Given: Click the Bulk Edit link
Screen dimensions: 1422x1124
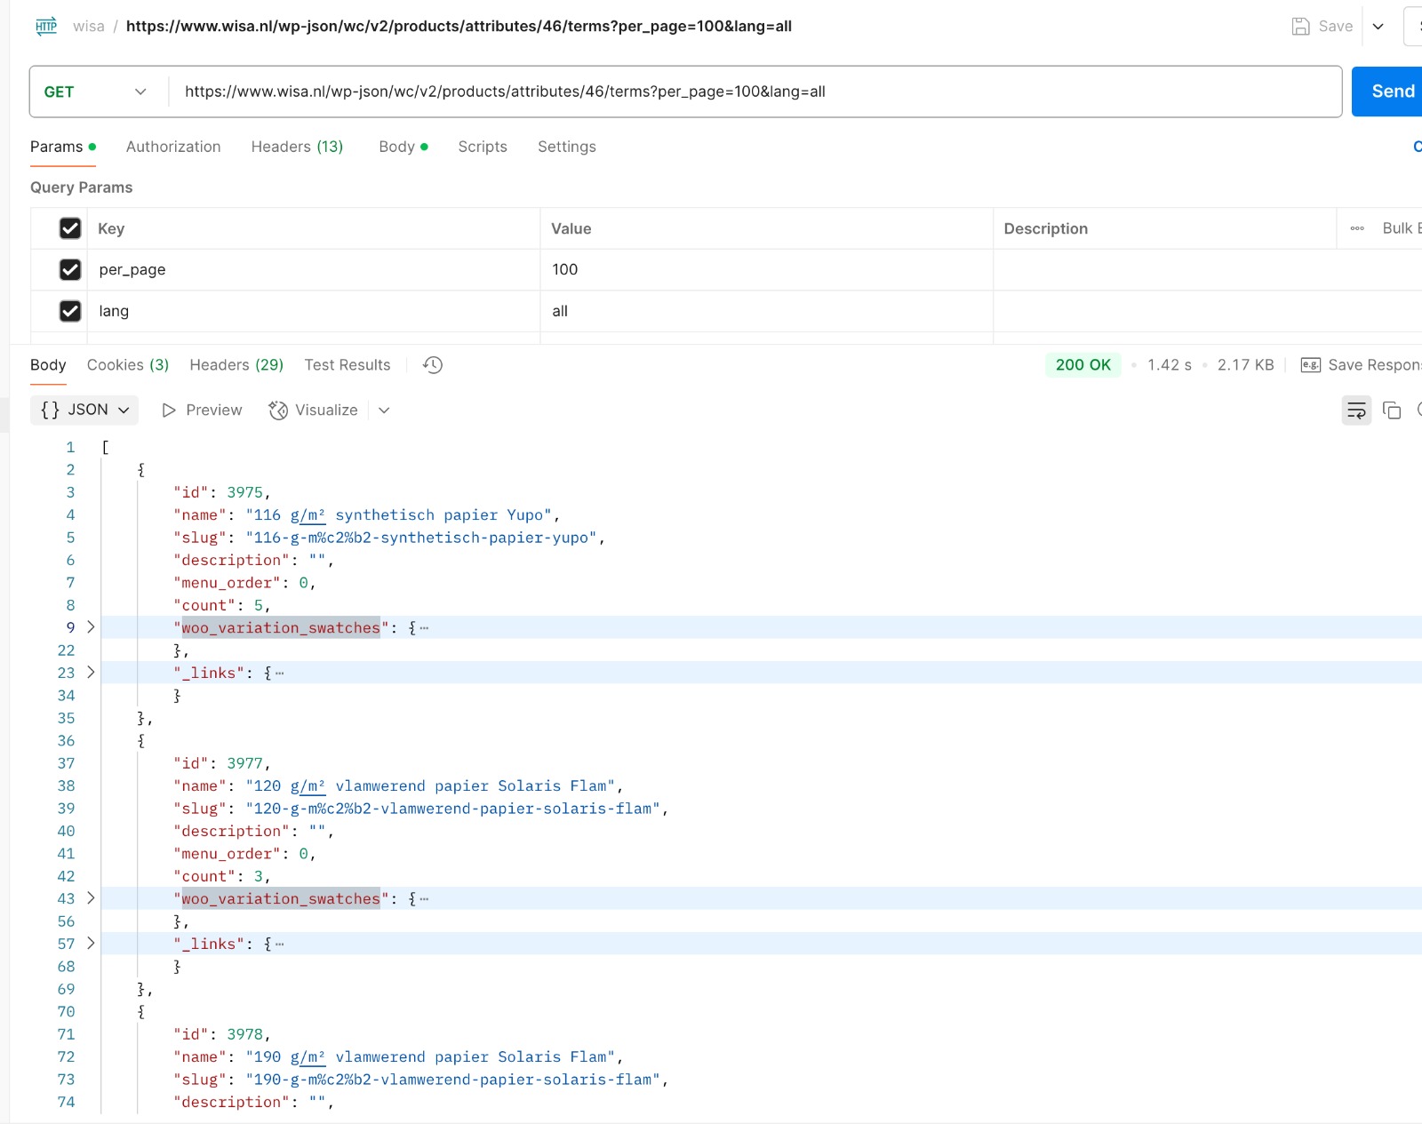Looking at the screenshot, I should click(1402, 228).
